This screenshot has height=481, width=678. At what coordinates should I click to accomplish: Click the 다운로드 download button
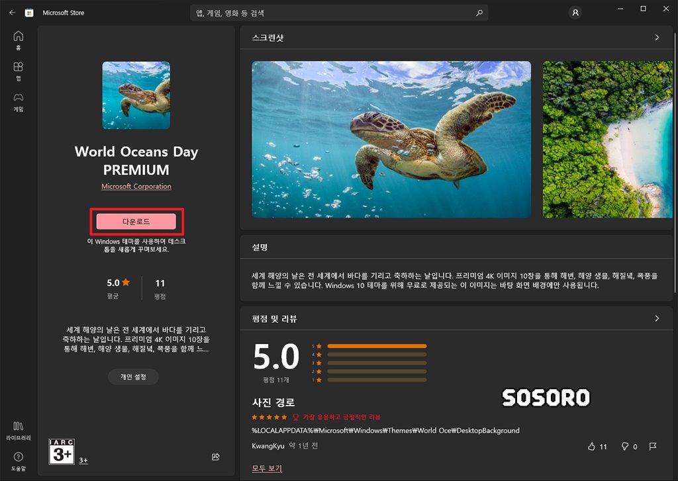[x=136, y=222]
